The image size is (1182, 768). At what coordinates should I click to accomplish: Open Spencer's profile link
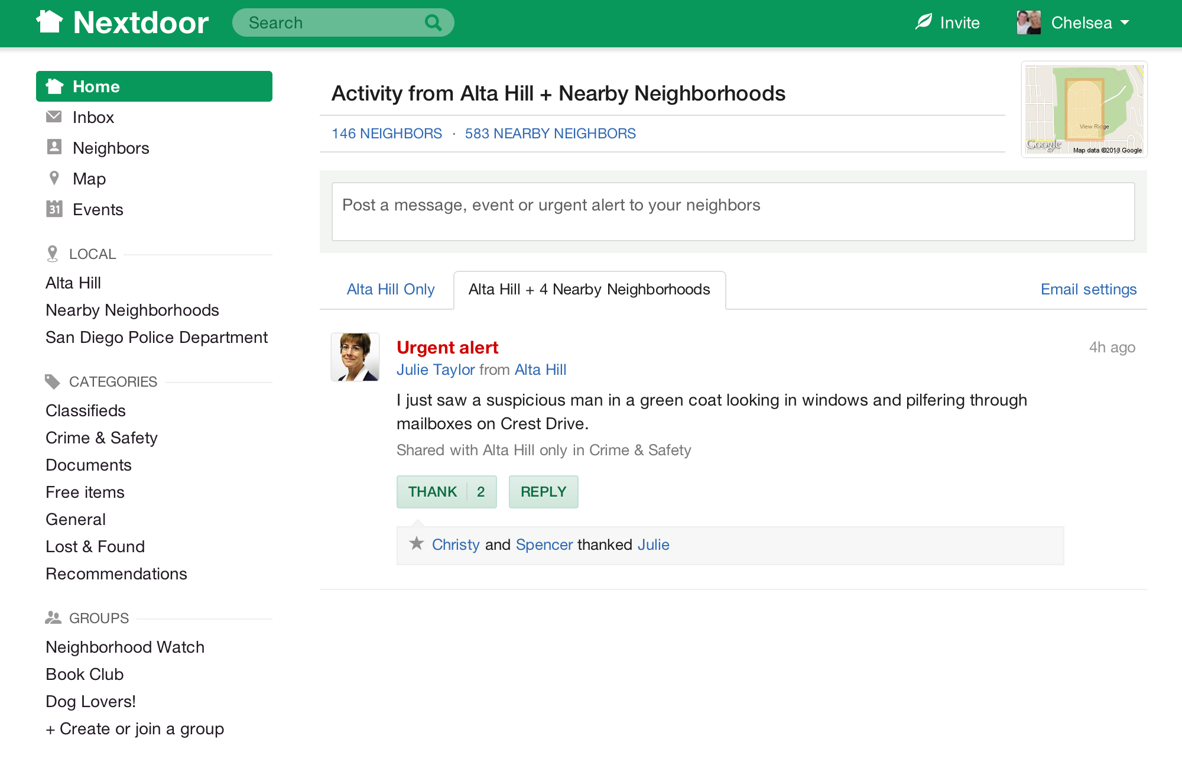544,545
